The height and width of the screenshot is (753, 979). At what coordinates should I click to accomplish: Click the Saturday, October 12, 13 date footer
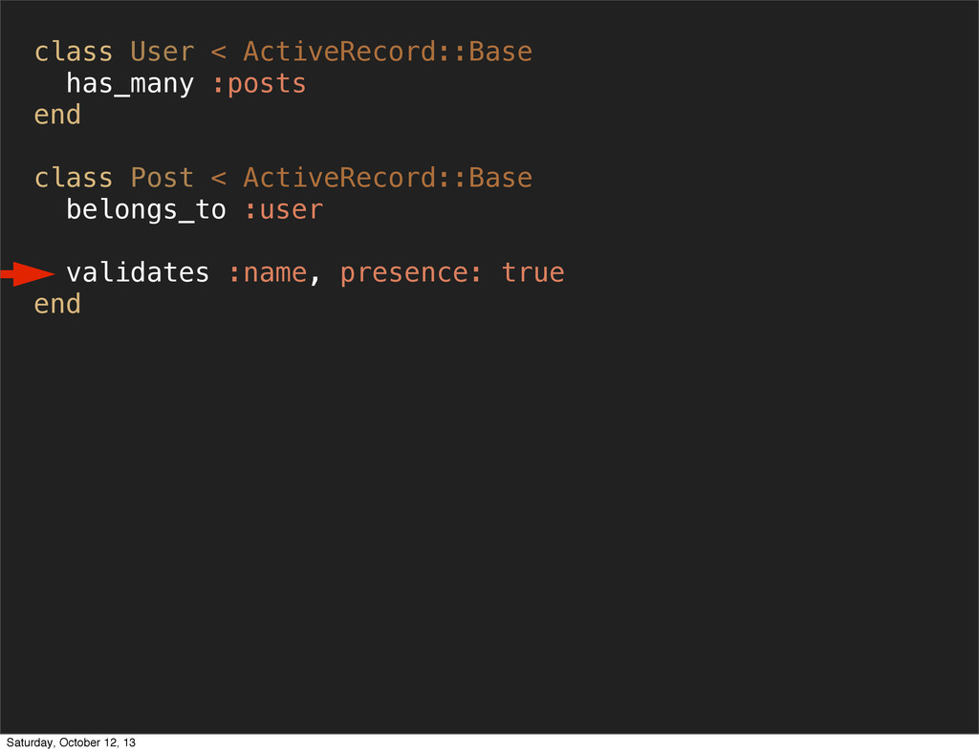pos(71,742)
